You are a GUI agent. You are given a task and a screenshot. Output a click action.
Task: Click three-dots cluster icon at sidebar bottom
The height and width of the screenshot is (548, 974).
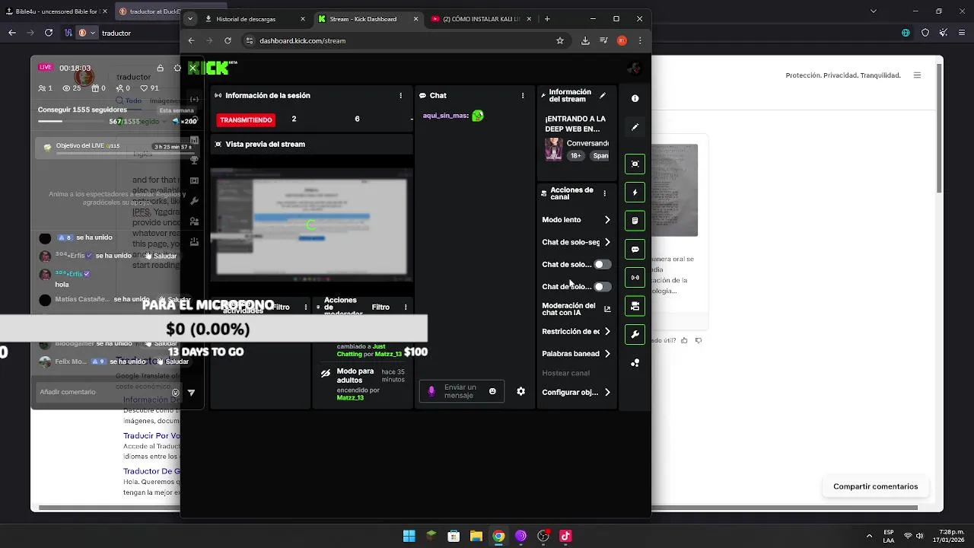pos(635,363)
